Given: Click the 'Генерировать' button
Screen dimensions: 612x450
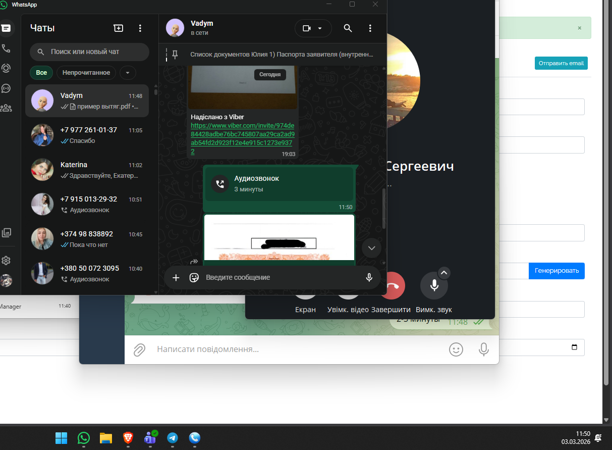Looking at the screenshot, I should tap(557, 271).
